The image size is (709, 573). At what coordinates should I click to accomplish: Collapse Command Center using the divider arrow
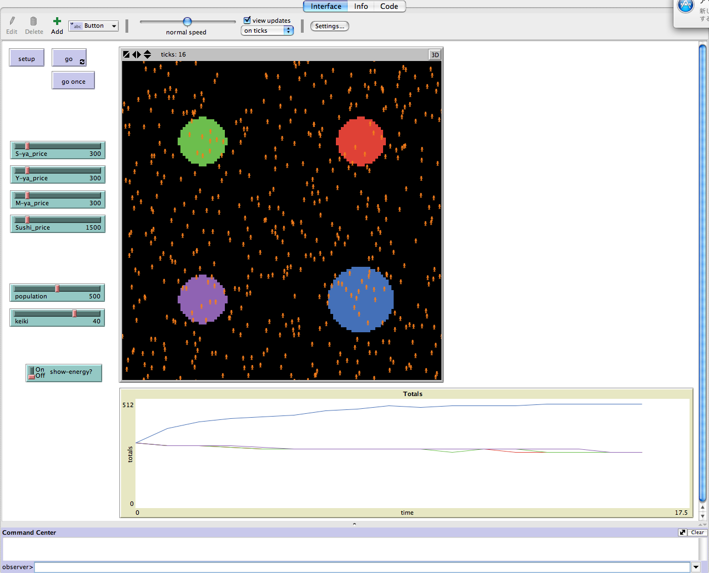pyautogui.click(x=354, y=524)
